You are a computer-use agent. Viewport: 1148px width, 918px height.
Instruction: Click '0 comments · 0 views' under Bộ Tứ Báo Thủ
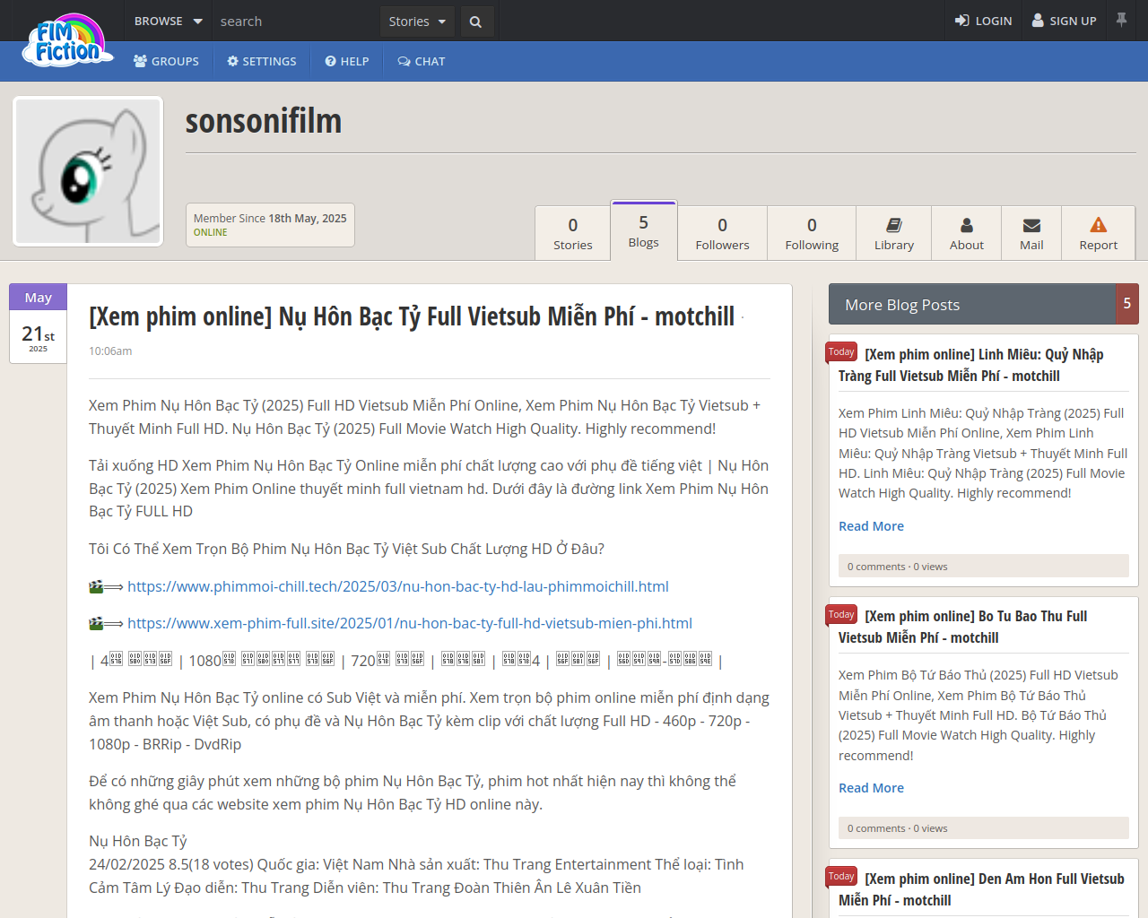coord(898,828)
